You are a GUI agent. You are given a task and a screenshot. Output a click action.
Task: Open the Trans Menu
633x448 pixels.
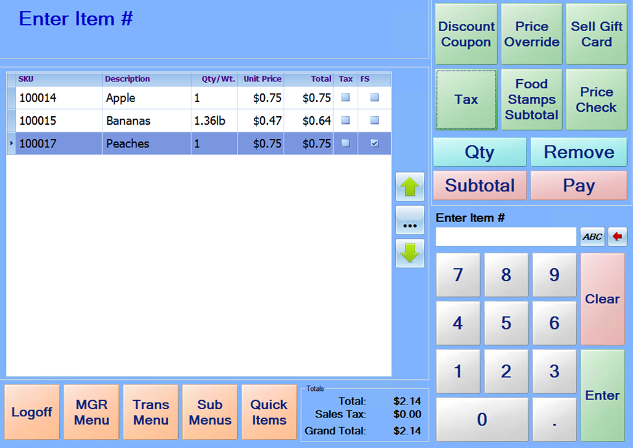[151, 412]
